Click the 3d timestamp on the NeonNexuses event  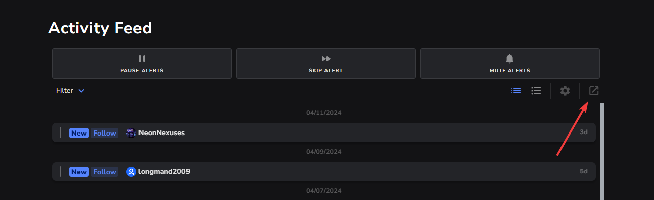click(x=584, y=132)
